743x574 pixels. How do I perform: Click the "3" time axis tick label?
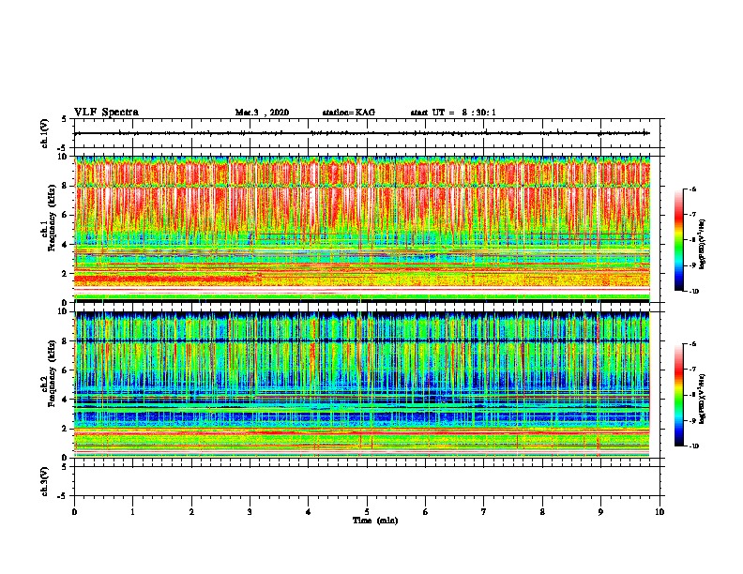250,512
